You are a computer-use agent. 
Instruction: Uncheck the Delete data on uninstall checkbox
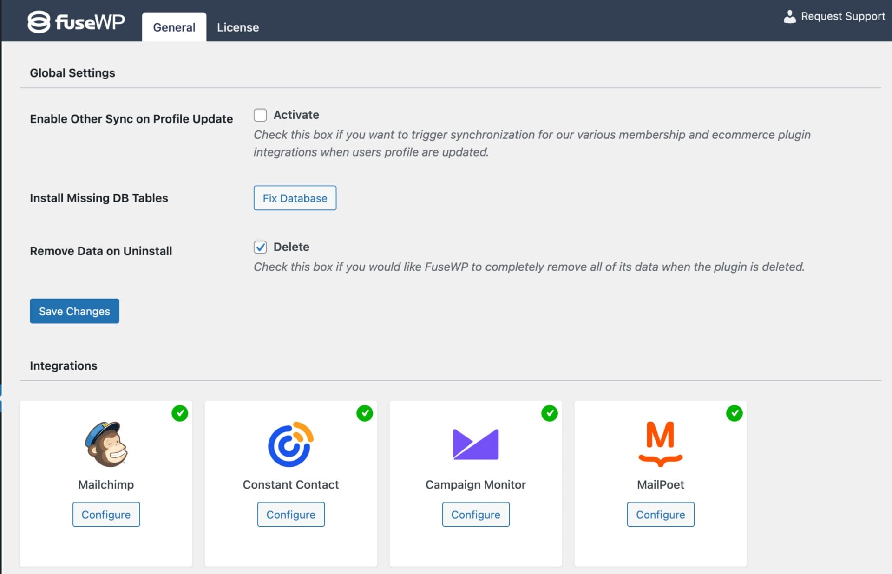260,247
